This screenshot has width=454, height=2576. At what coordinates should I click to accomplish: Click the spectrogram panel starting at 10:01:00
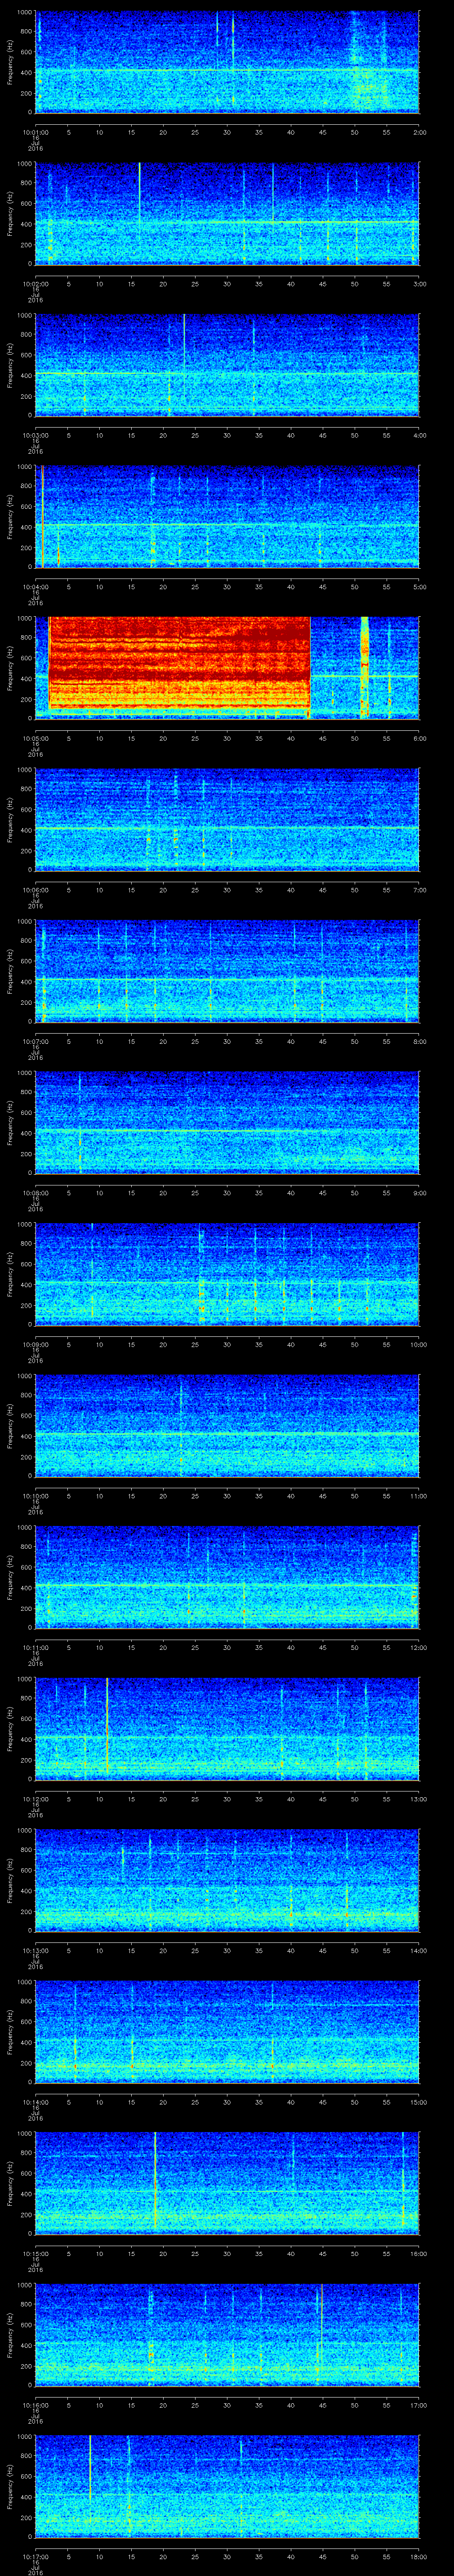pyautogui.click(x=227, y=62)
